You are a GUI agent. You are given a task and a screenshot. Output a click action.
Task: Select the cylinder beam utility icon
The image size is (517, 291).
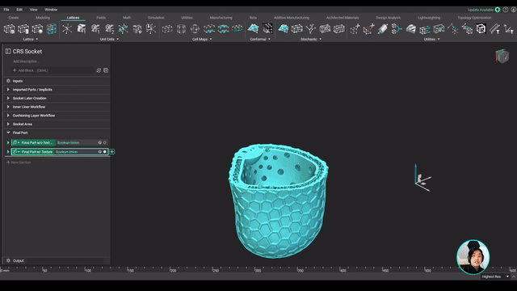point(383,29)
